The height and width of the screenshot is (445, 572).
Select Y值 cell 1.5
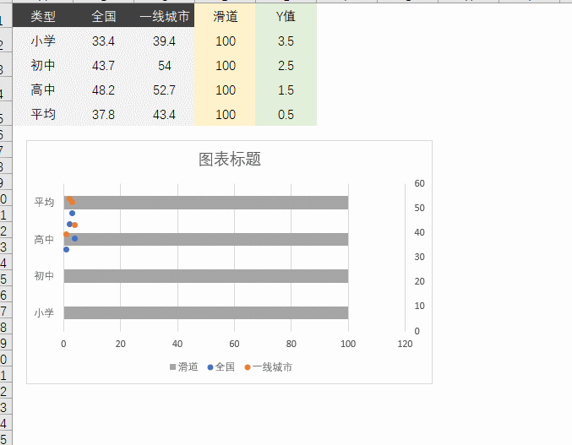point(286,90)
